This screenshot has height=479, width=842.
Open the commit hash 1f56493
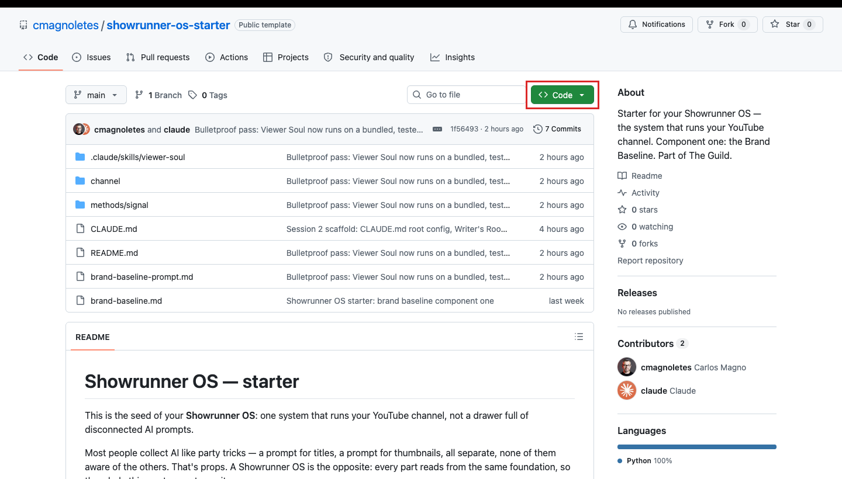coord(464,129)
